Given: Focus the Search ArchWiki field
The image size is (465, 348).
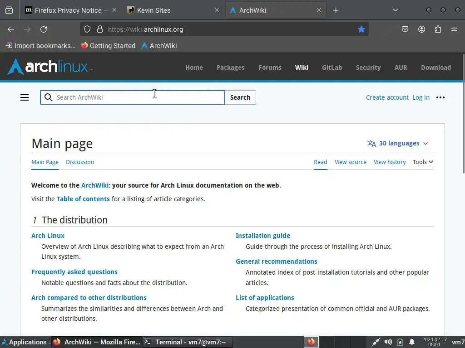Looking at the screenshot, I should (x=132, y=97).
